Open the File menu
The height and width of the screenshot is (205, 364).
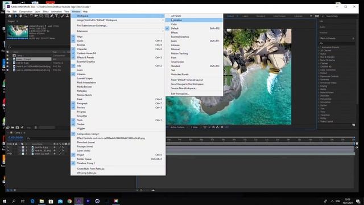click(9, 11)
